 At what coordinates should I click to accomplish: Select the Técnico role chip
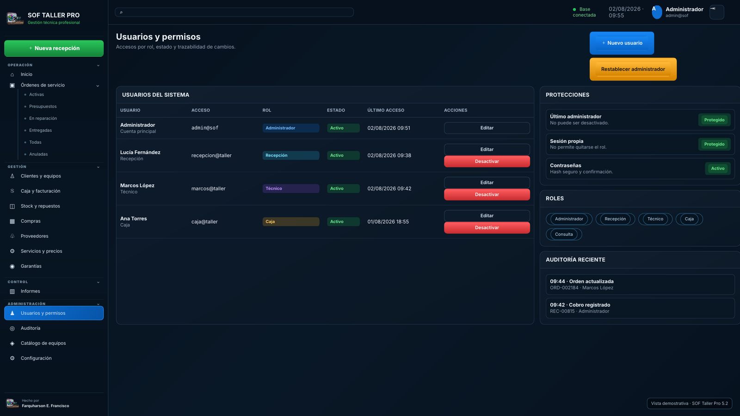pos(655,219)
